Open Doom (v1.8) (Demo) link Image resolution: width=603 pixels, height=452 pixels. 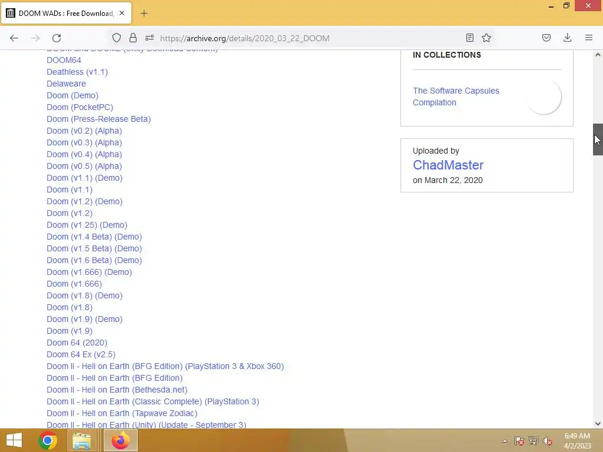[x=84, y=295]
